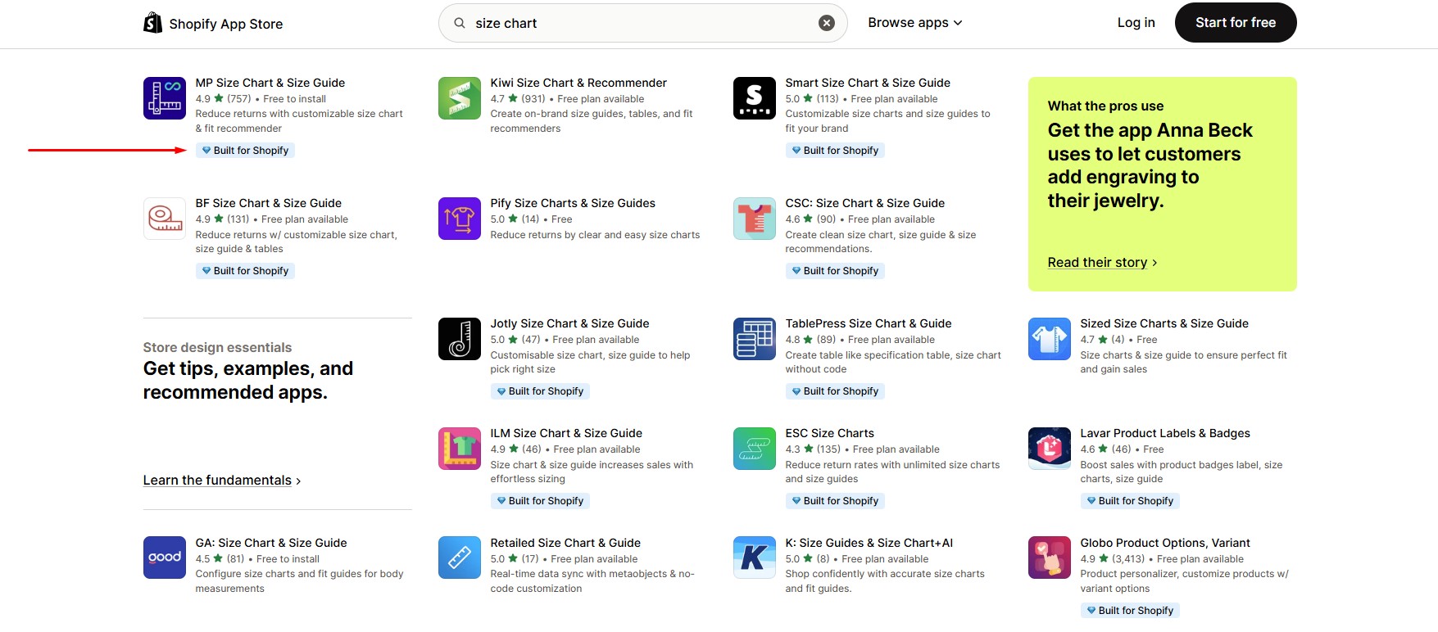Image resolution: width=1438 pixels, height=632 pixels.
Task: Open the Jotly Size Chart app icon
Action: coord(459,339)
